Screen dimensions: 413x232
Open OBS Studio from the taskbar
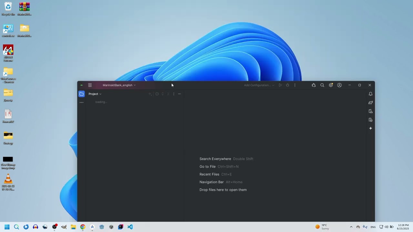pos(55,227)
